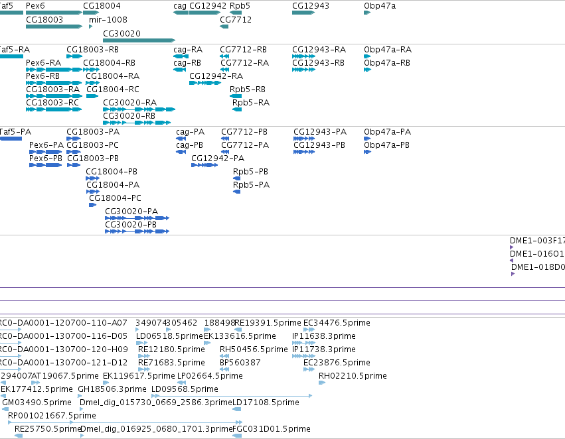The height and width of the screenshot is (439, 565).
Task: Select the CG18003 gene label
Action: click(x=44, y=19)
